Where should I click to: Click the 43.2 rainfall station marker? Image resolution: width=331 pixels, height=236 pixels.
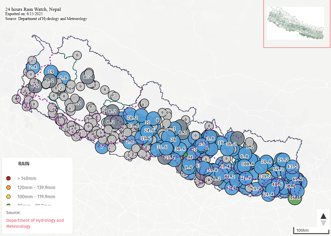292,167
